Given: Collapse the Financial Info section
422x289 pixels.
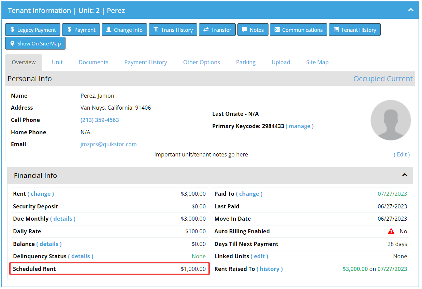Looking at the screenshot, I should click(405, 175).
